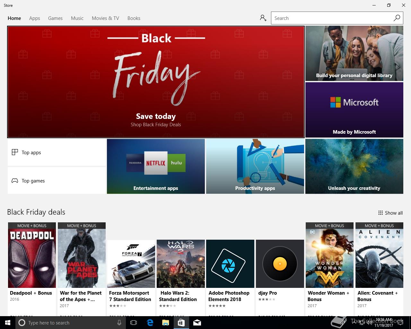Open Alien: Covenant + Bonus poster
411x329 pixels.
pyautogui.click(x=379, y=255)
